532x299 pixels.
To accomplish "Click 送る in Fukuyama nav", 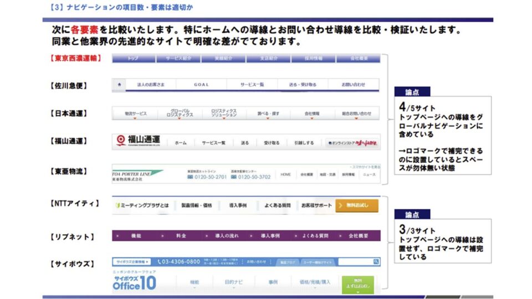I will coord(245,143).
